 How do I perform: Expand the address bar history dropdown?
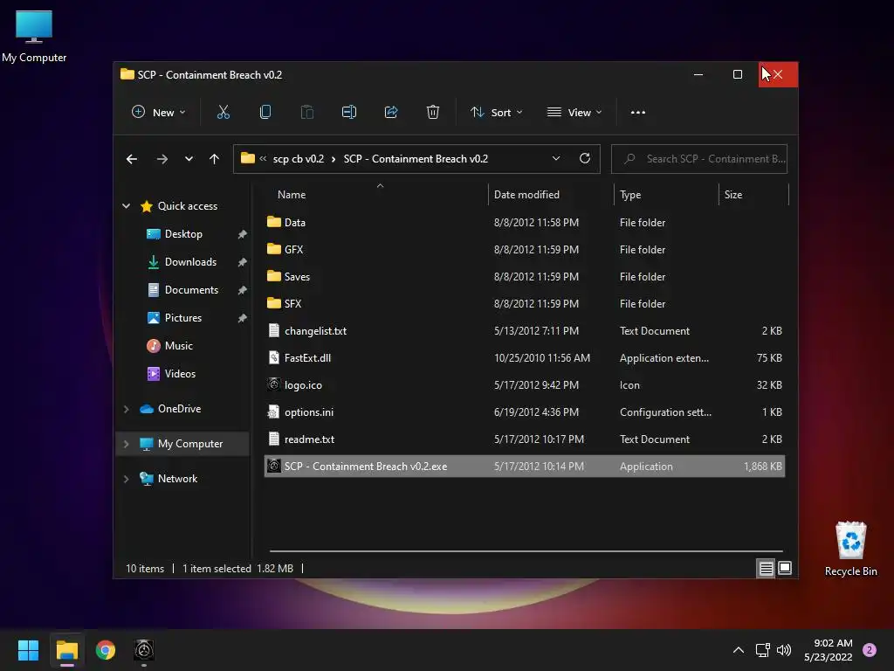coord(556,159)
